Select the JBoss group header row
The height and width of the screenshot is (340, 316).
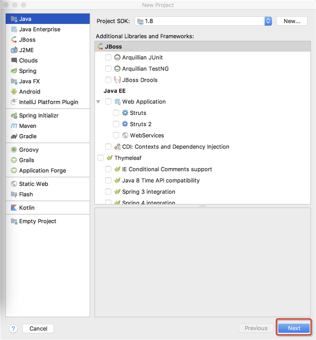coord(203,47)
